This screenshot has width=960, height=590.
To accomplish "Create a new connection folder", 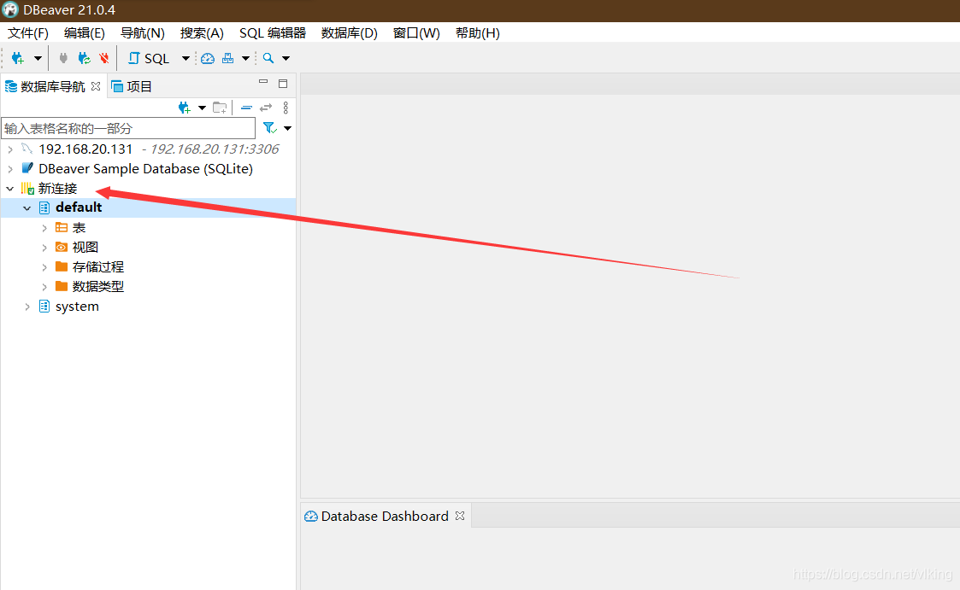I will point(220,108).
